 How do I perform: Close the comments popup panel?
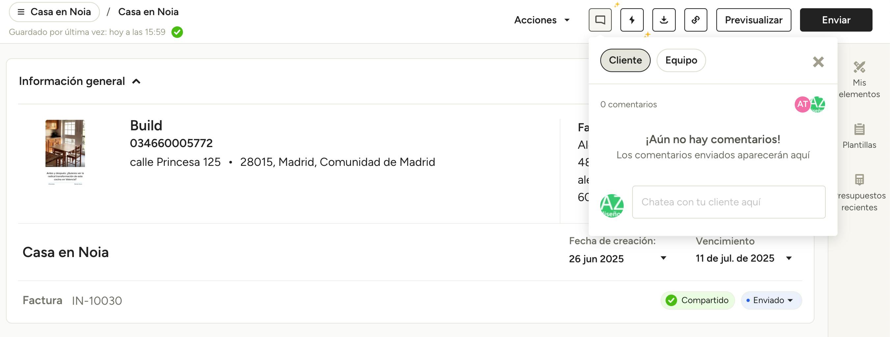pos(818,62)
